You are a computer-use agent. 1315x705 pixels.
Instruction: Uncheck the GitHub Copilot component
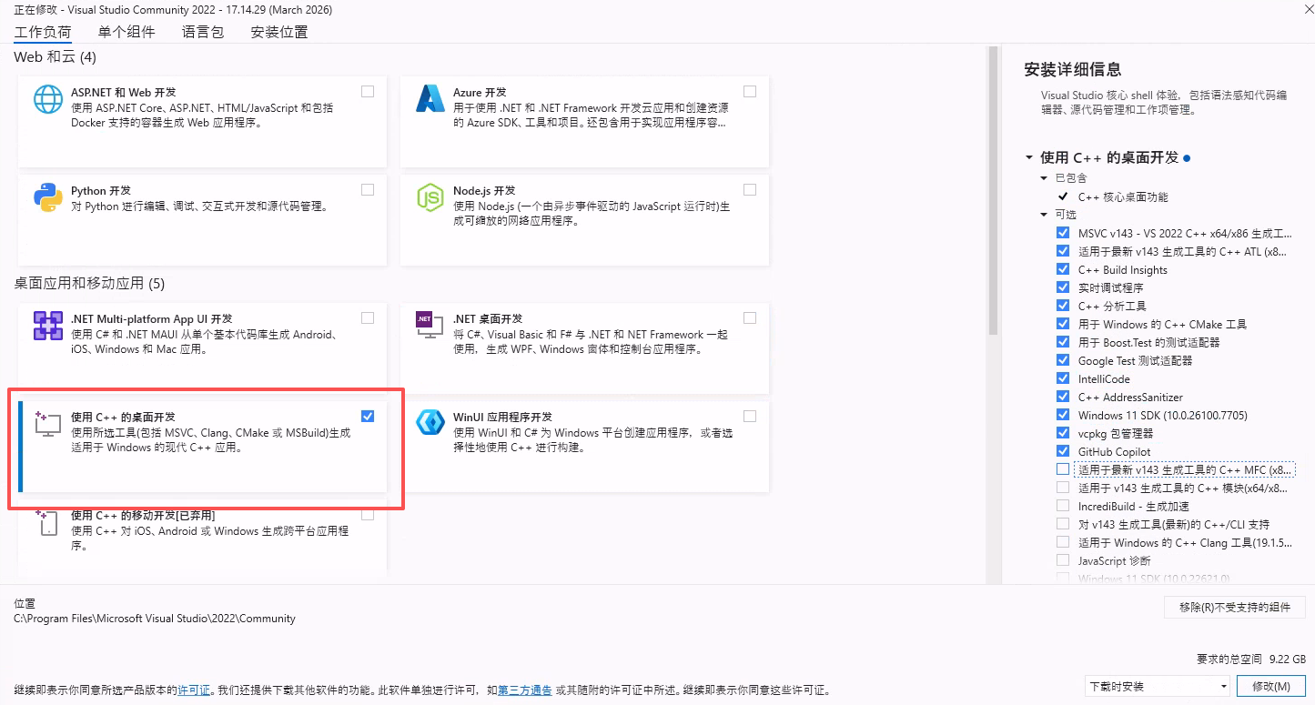1063,451
